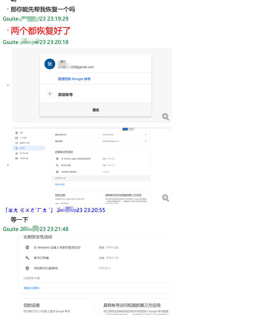Image resolution: width=263 pixels, height=315 pixels.
Task: Open 查看安全事件 link in the small screenshot
Action: tap(60, 184)
